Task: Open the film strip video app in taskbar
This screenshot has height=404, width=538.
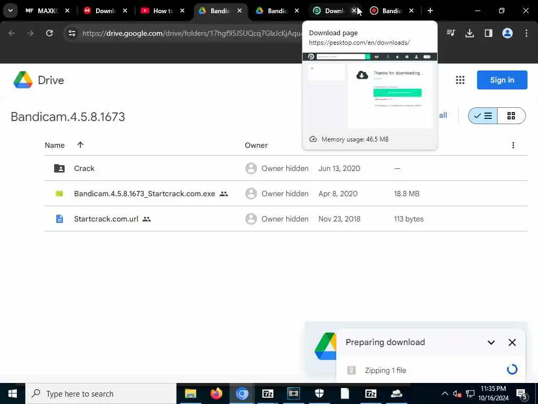Action: pos(293,393)
